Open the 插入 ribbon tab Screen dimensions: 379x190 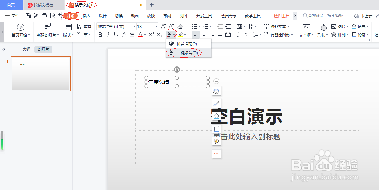point(87,16)
